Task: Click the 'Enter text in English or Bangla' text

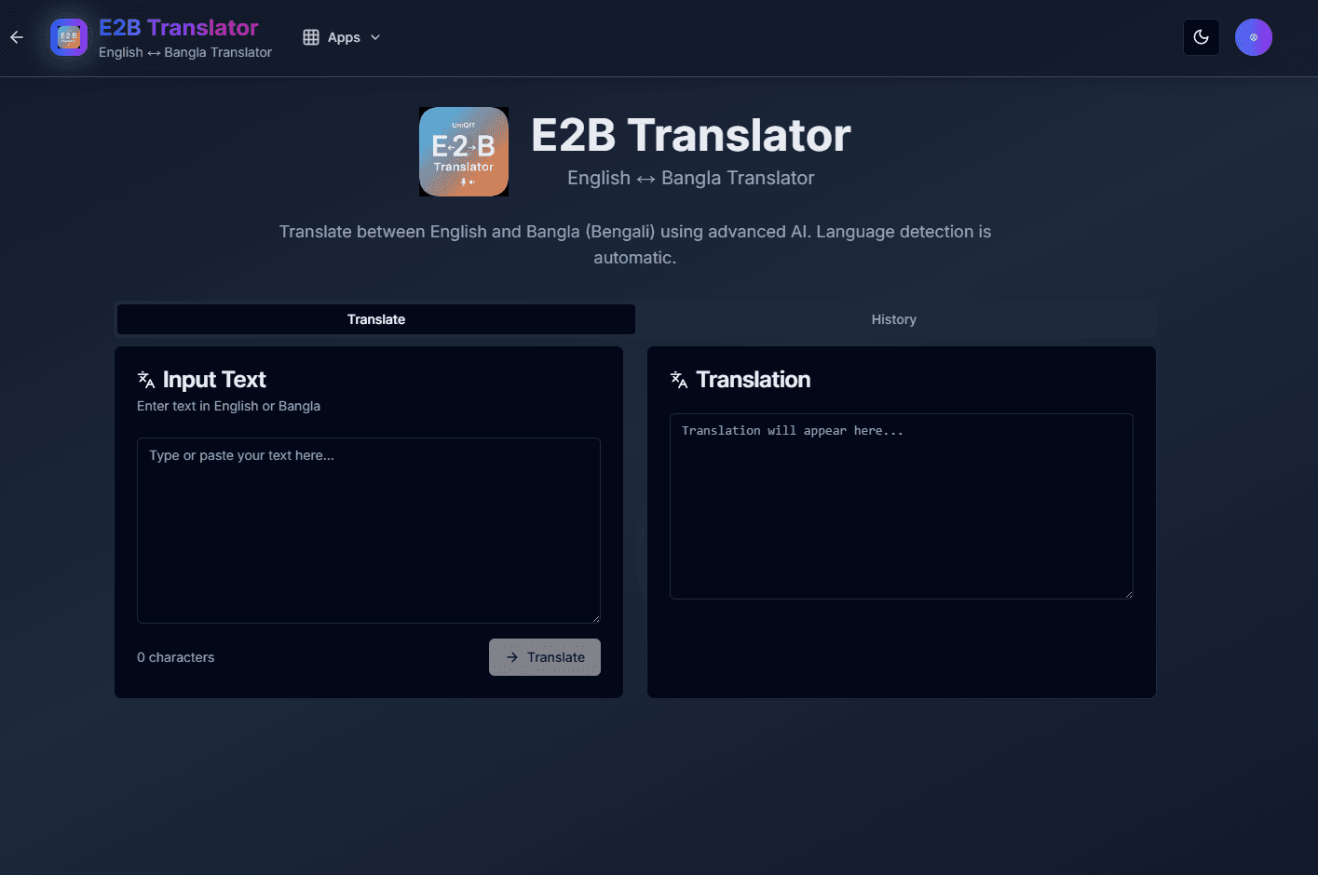Action: coord(228,406)
